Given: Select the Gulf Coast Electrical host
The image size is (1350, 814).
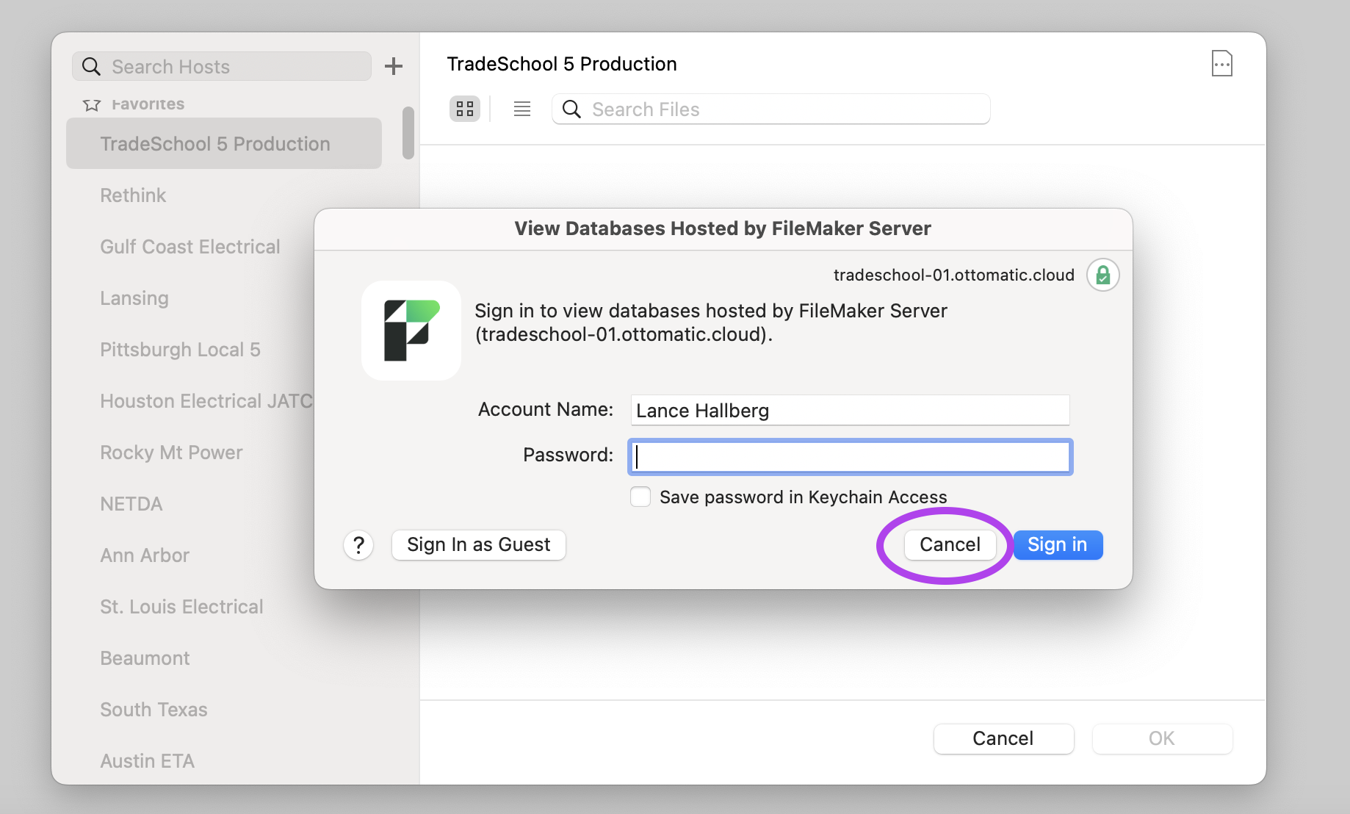Looking at the screenshot, I should (x=190, y=247).
